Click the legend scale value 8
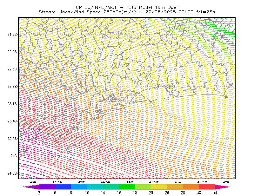The width and height of the screenshot is (254, 196). [x=71, y=193]
